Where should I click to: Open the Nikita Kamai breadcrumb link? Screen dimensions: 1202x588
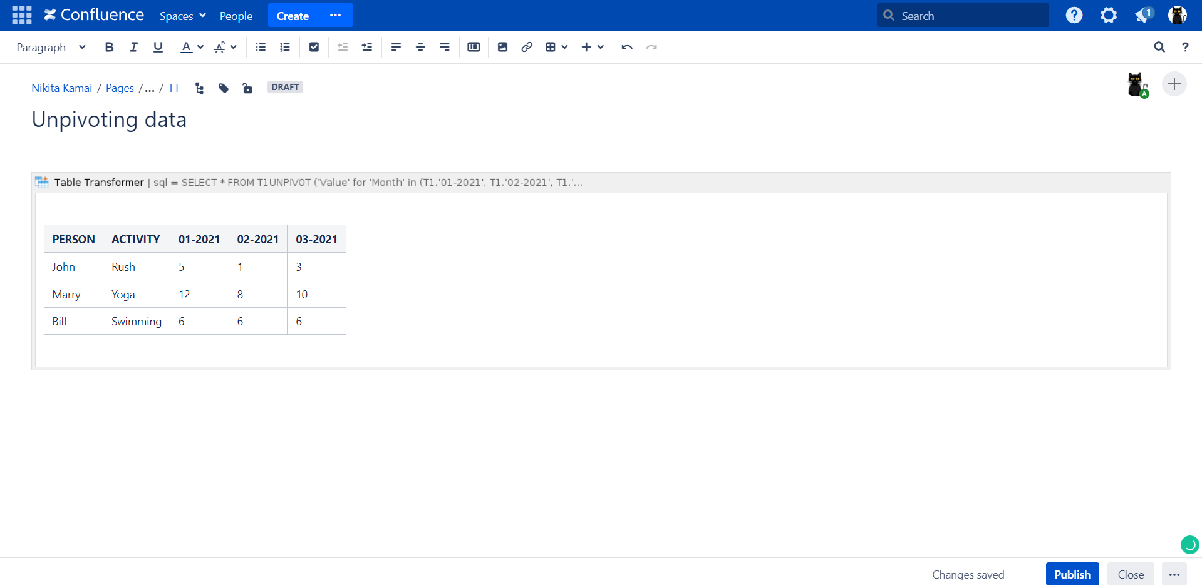coord(62,88)
